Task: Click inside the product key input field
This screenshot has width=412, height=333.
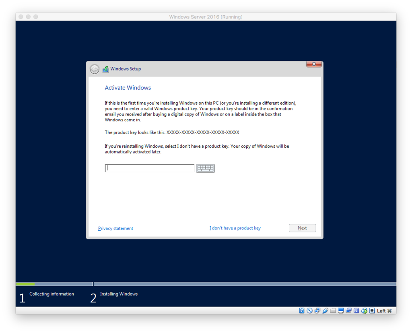Action: (x=149, y=168)
